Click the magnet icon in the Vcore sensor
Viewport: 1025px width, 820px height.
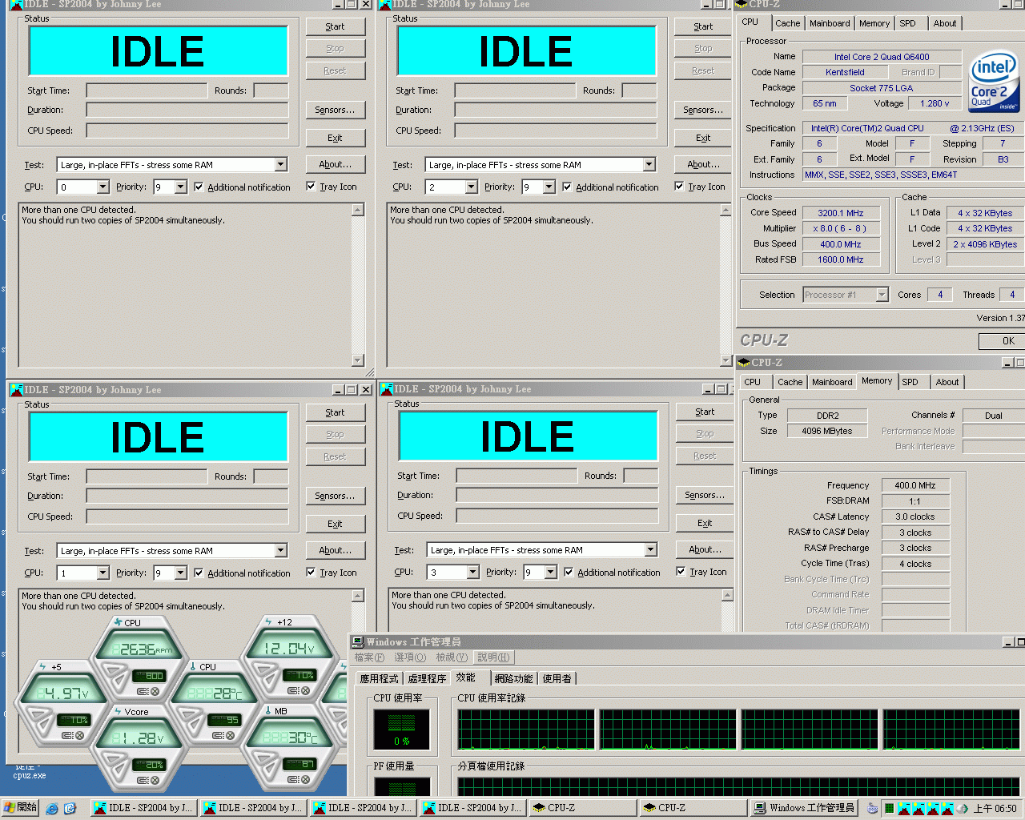click(x=143, y=780)
